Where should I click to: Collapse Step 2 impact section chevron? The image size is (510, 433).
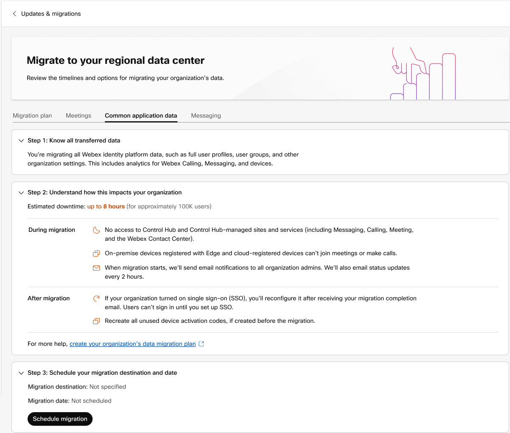21,192
